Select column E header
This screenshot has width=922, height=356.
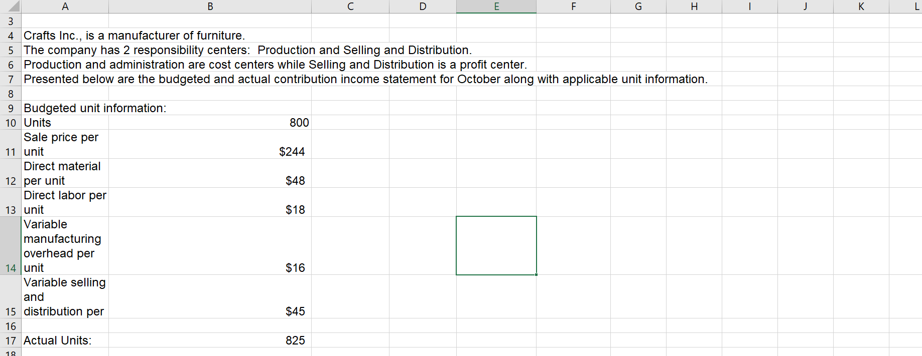pyautogui.click(x=496, y=7)
